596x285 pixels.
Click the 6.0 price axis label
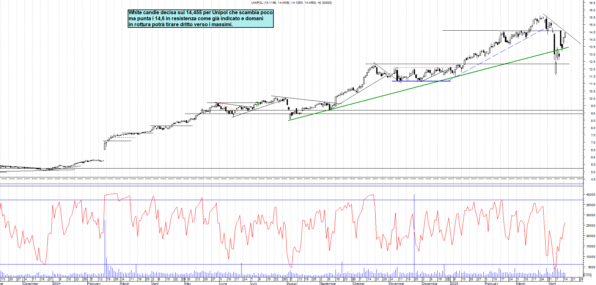coord(593,157)
